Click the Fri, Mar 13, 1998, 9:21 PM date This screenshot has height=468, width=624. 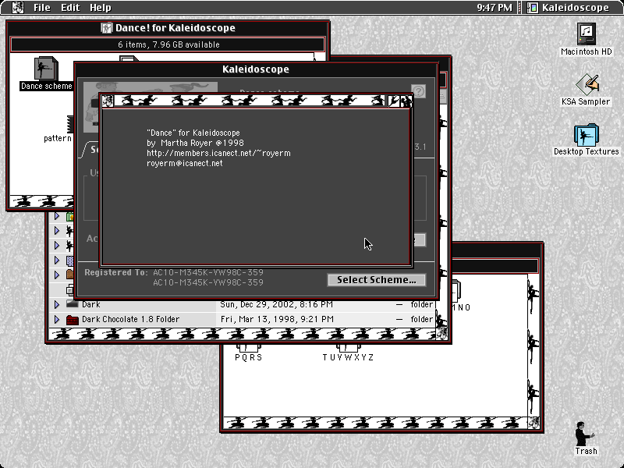point(277,319)
